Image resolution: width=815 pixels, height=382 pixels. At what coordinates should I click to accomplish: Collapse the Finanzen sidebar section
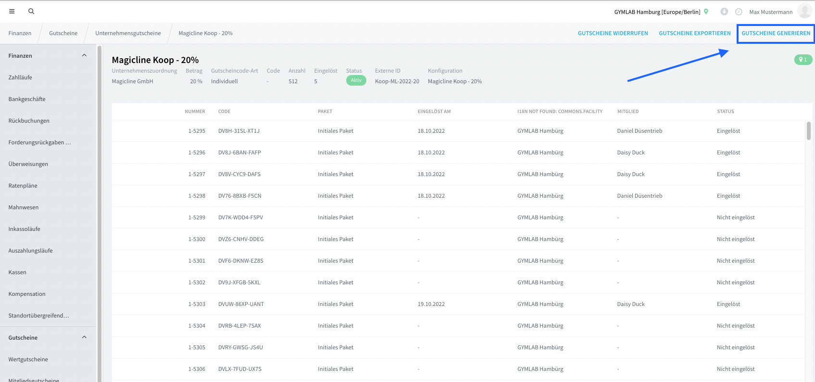(x=84, y=55)
